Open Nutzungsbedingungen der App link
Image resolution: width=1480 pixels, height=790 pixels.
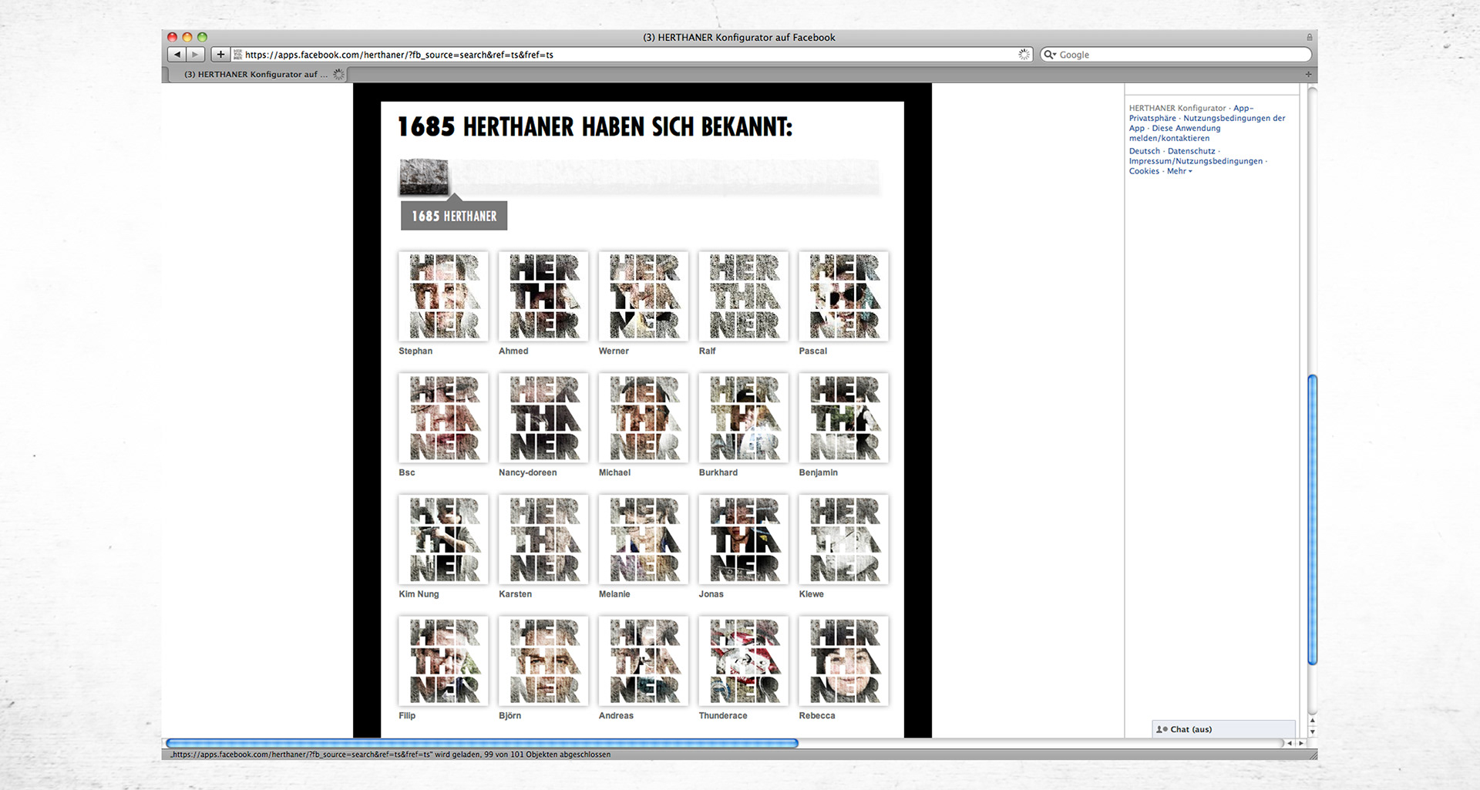click(x=1207, y=123)
